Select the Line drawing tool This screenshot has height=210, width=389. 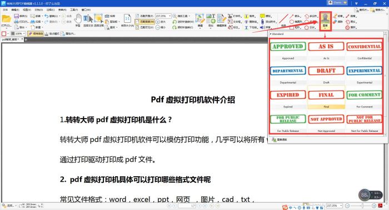tap(283, 21)
